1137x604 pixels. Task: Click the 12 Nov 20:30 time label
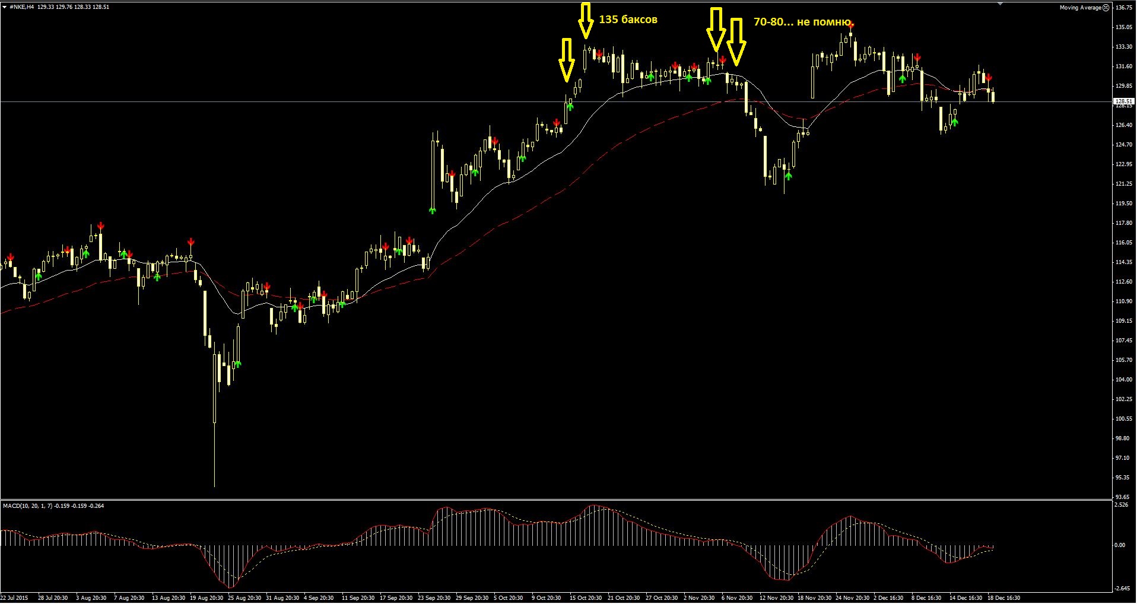point(776,598)
